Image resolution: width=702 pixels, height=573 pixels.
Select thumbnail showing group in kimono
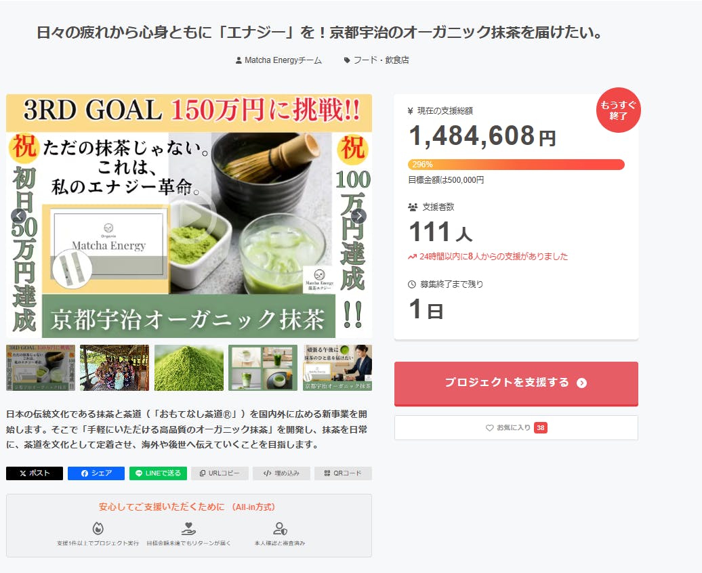click(115, 368)
